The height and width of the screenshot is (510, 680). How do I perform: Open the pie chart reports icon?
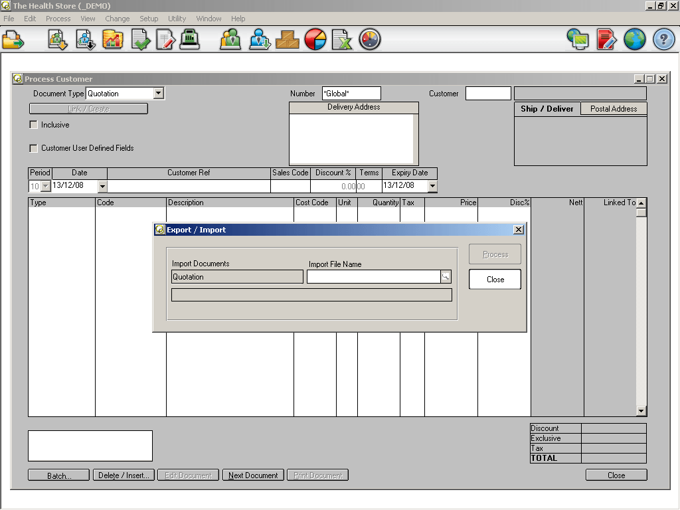click(315, 39)
